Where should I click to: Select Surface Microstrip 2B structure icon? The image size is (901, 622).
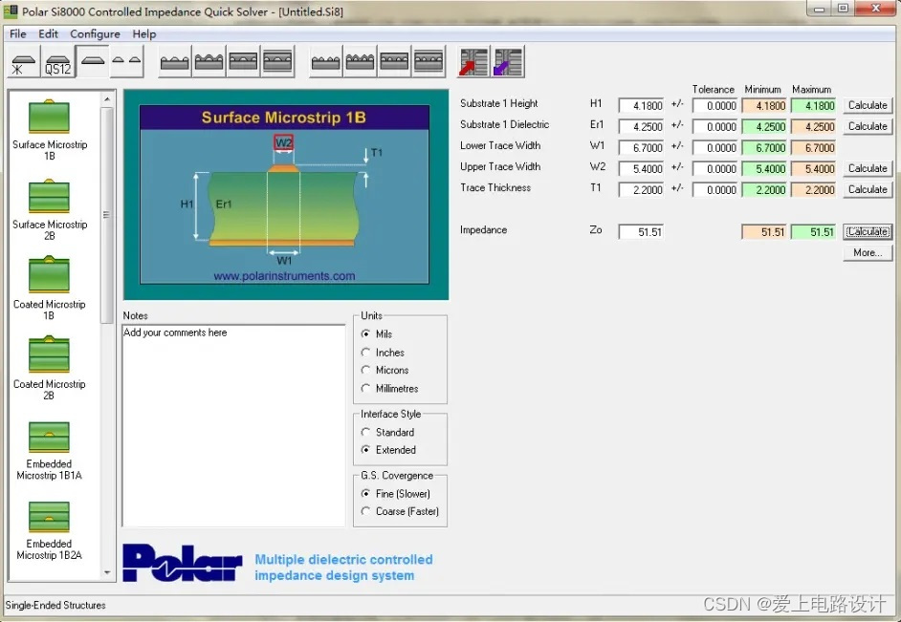pos(50,196)
